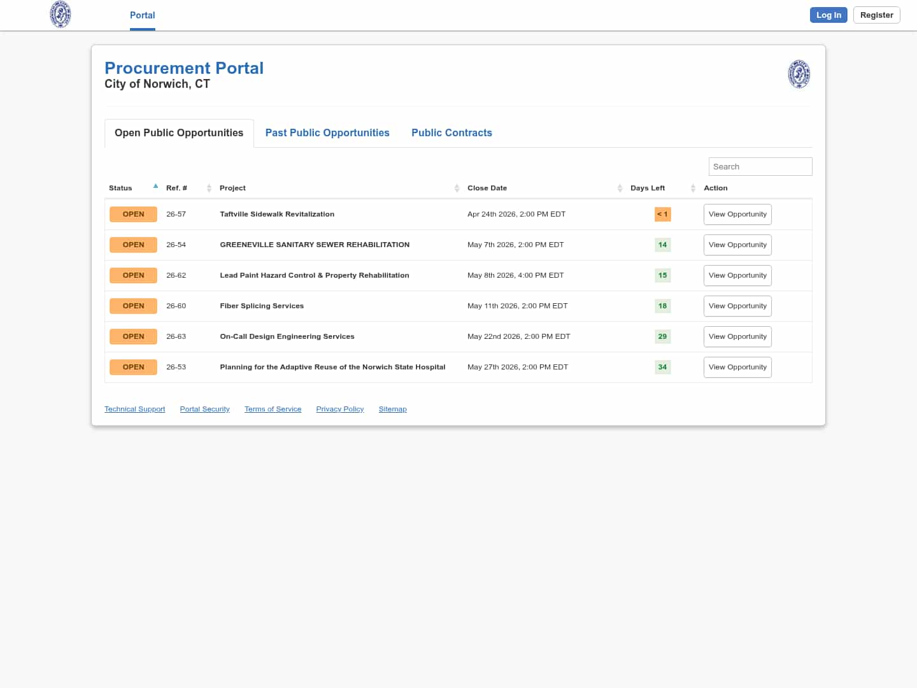The width and height of the screenshot is (917, 688).
Task: Switch to the Public Contracts tab
Action: (451, 133)
